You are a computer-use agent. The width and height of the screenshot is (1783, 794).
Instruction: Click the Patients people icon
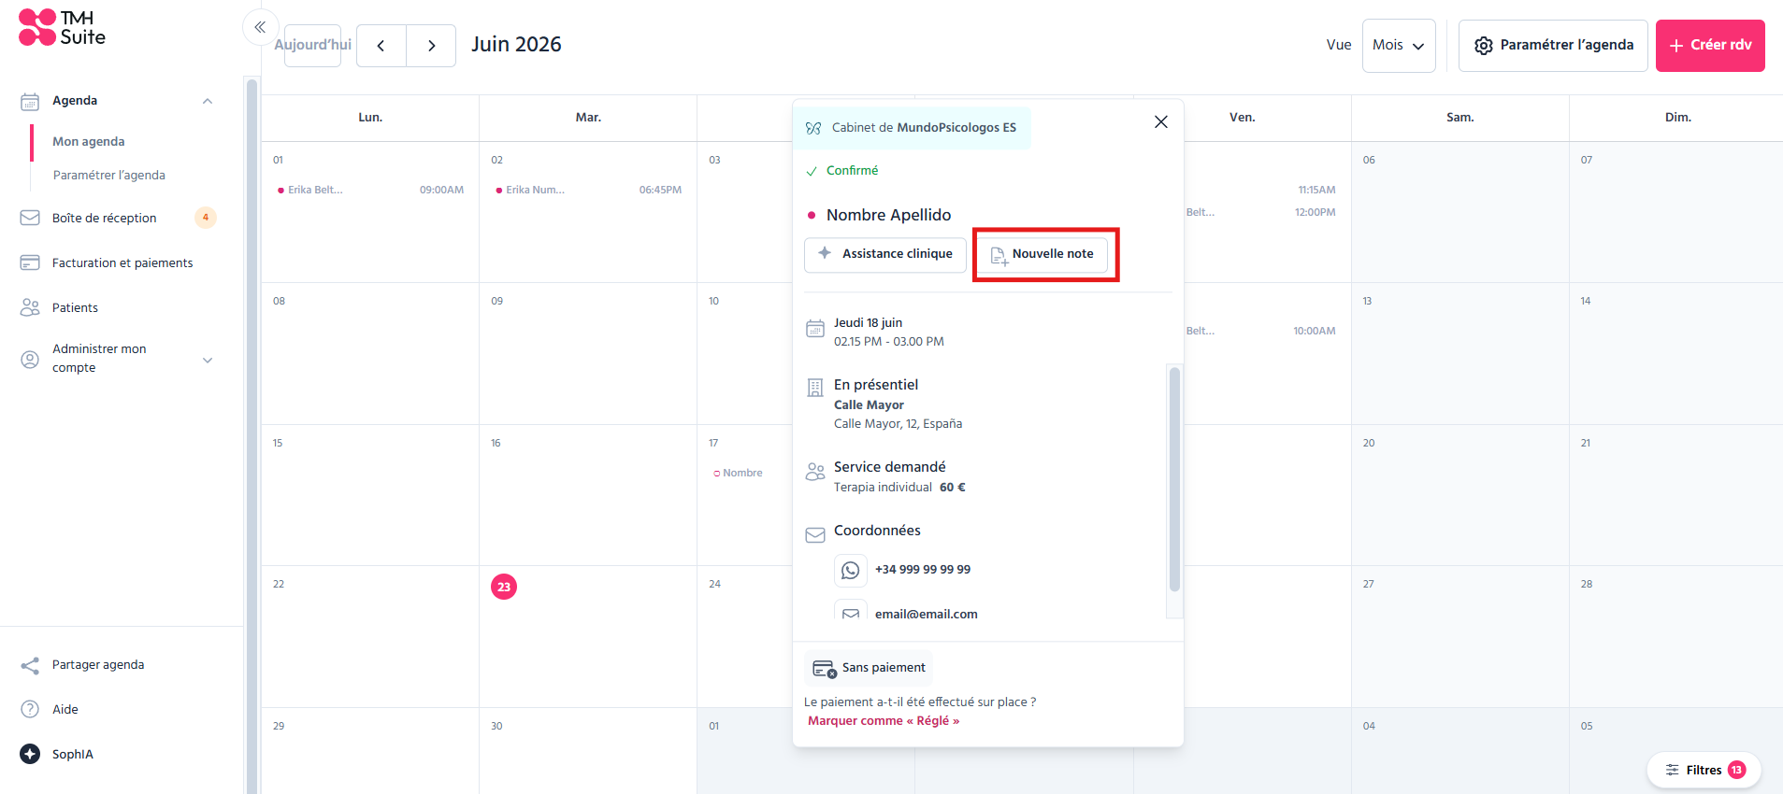30,307
